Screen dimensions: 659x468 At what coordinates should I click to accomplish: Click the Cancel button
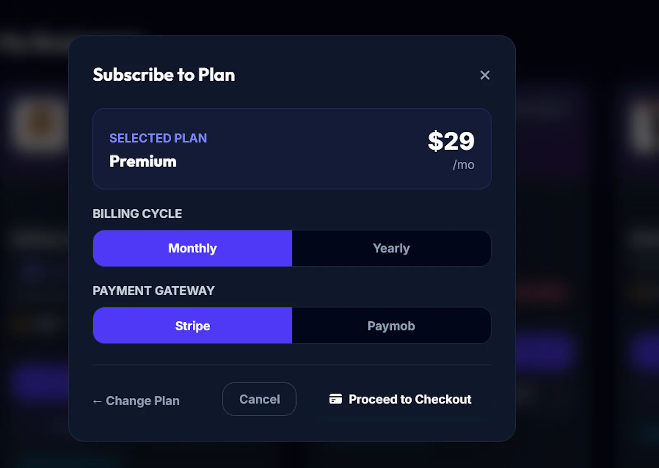259,399
